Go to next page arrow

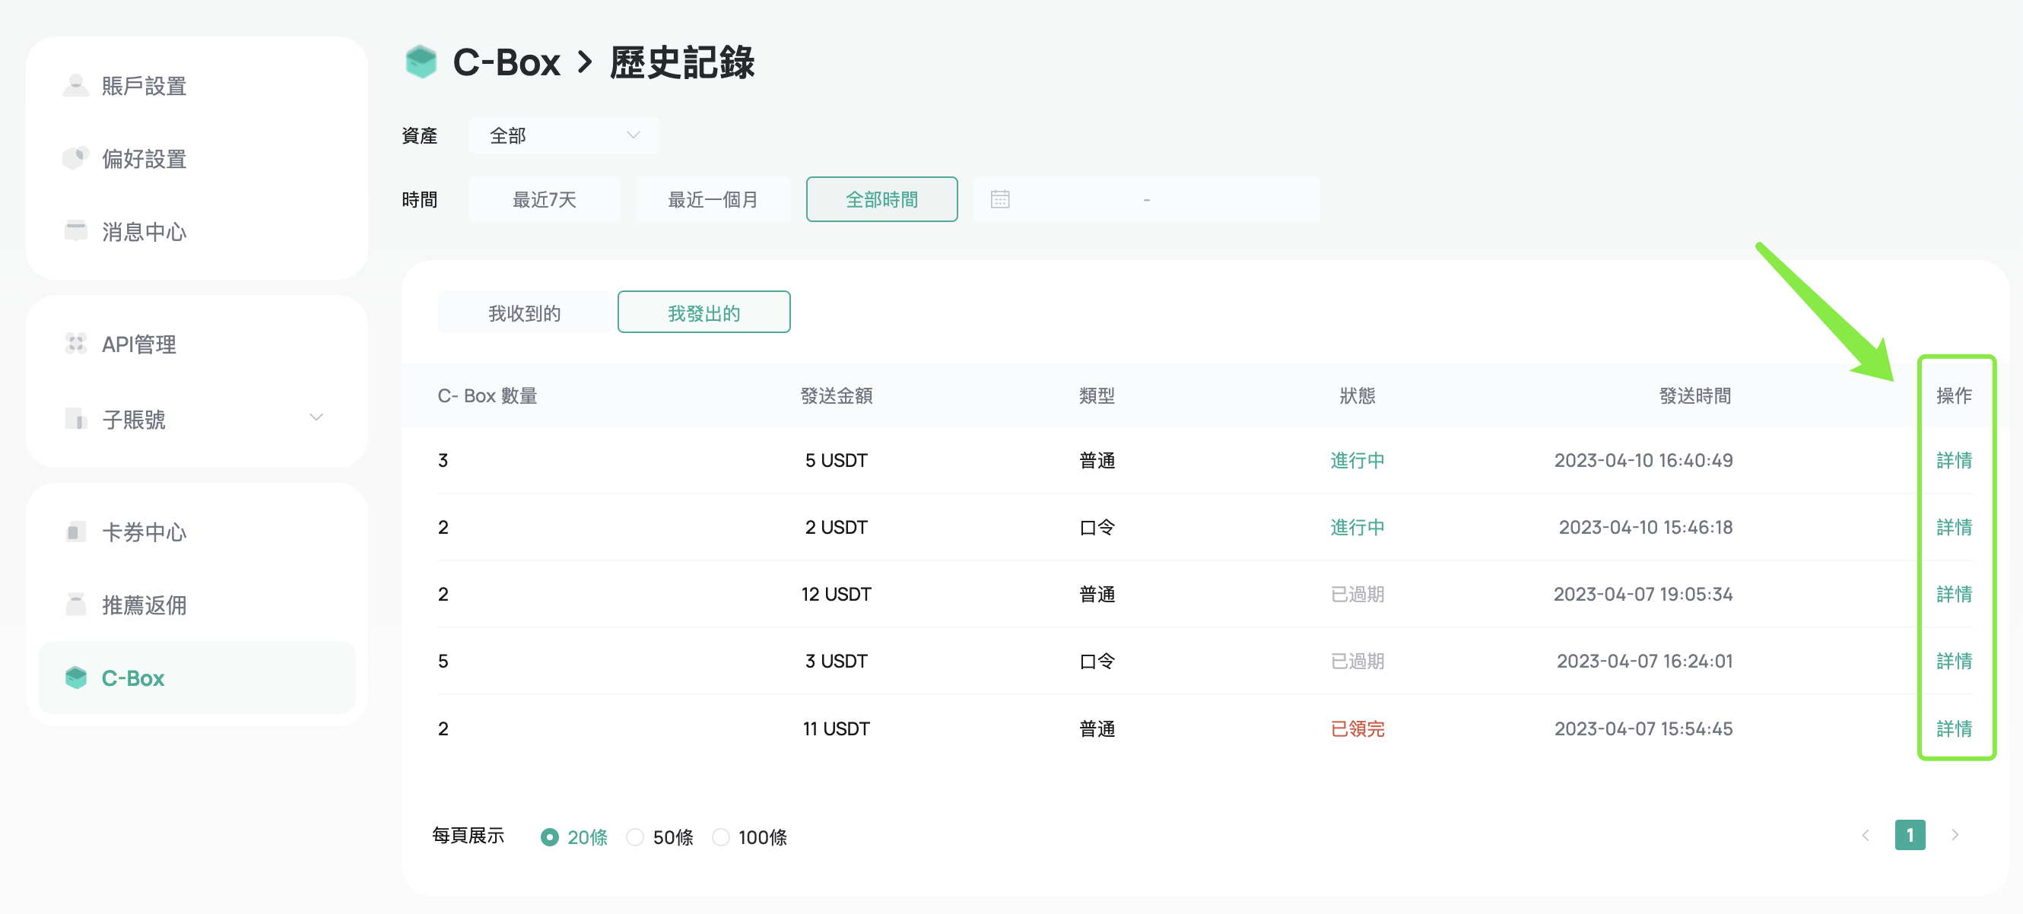[x=1955, y=835]
